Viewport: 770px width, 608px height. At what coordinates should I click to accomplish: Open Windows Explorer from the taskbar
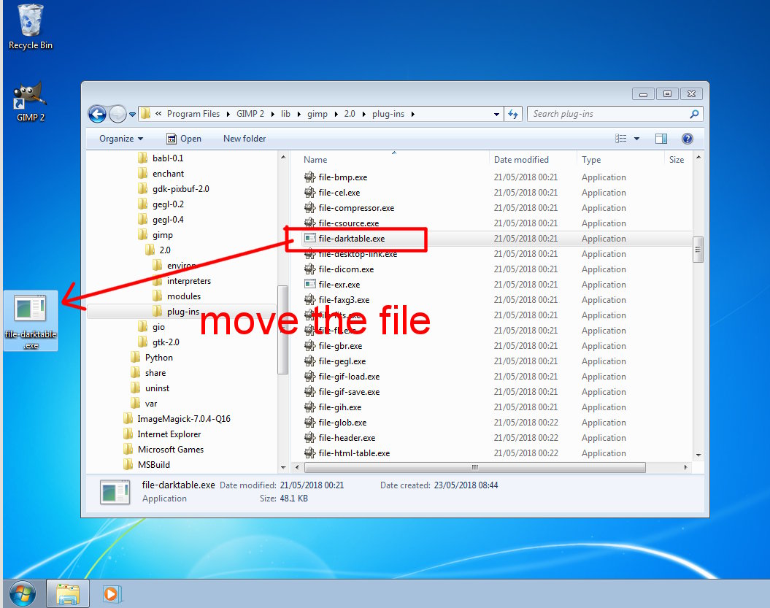click(x=68, y=593)
